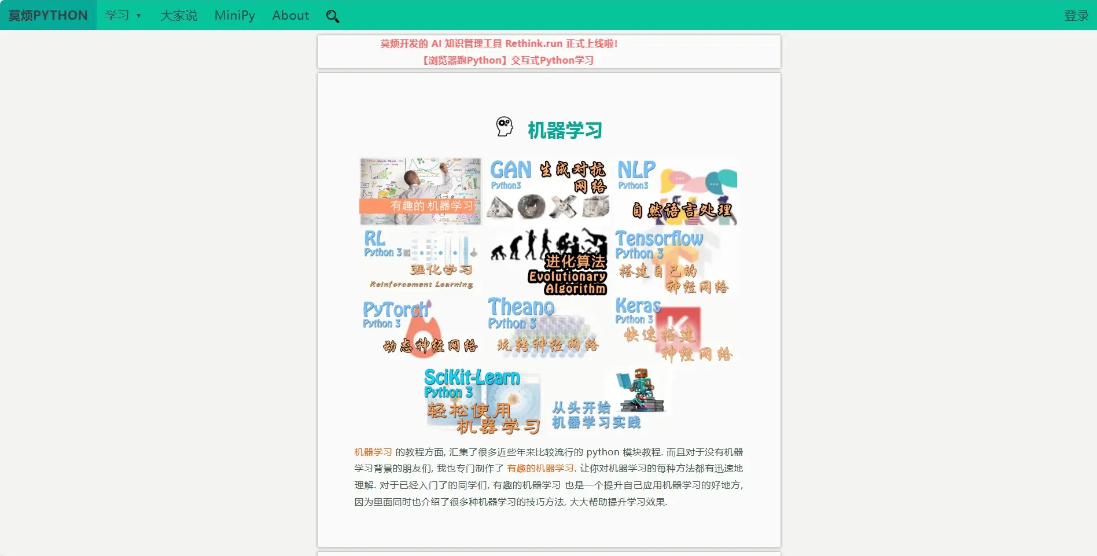This screenshot has height=556, width=1097.
Task: Click the head-gear icon beside 机器学习 title
Action: [504, 127]
